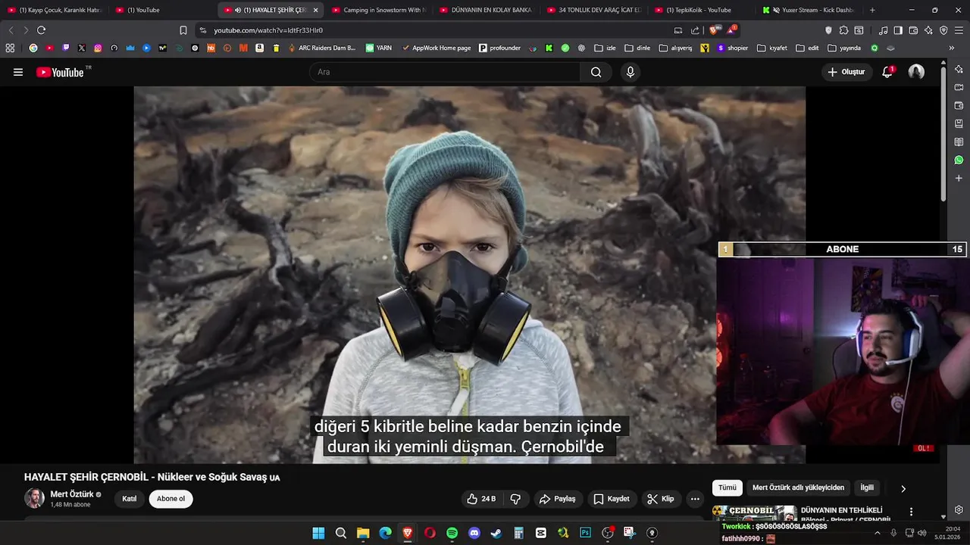This screenshot has width=970, height=545.
Task: Add item with sidebar plus icon
Action: 959,179
